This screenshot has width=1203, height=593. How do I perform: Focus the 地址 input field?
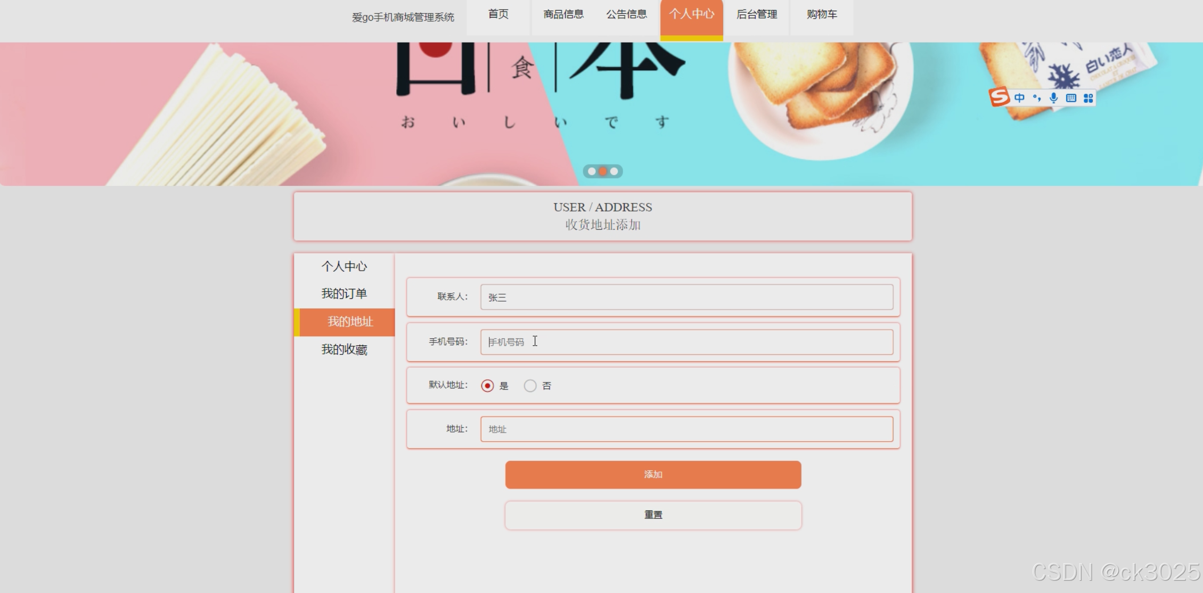[686, 429]
